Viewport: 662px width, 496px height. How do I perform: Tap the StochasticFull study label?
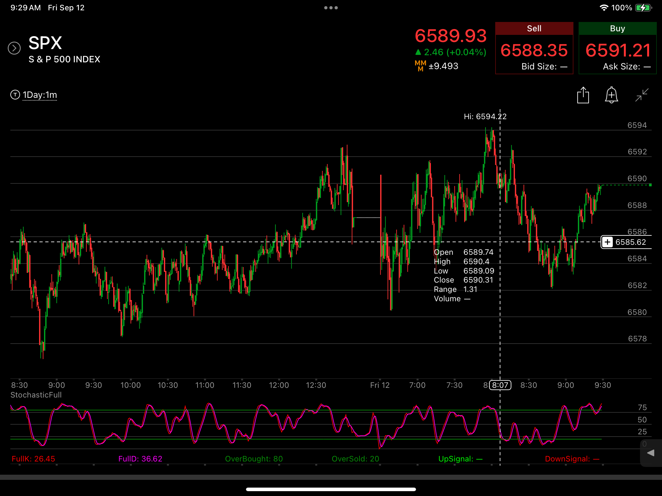[x=36, y=395]
